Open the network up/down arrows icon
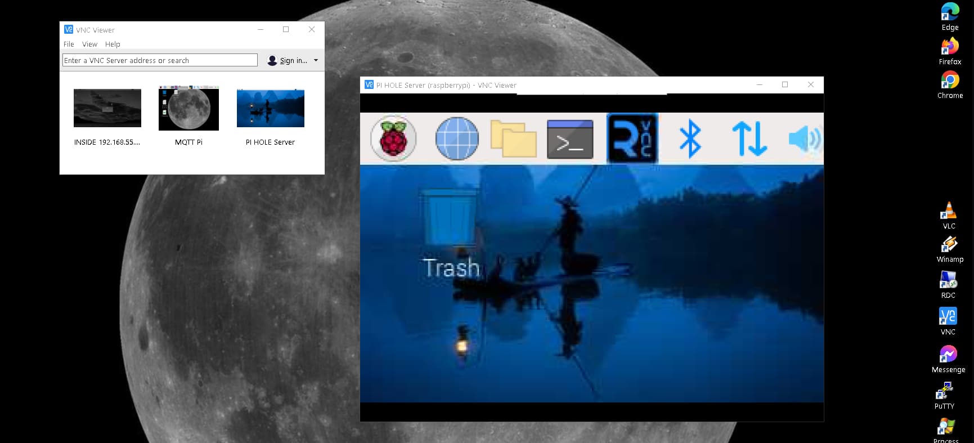974x443 pixels. [749, 139]
